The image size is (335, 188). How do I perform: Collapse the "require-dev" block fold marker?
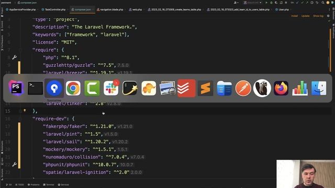click(x=20, y=119)
